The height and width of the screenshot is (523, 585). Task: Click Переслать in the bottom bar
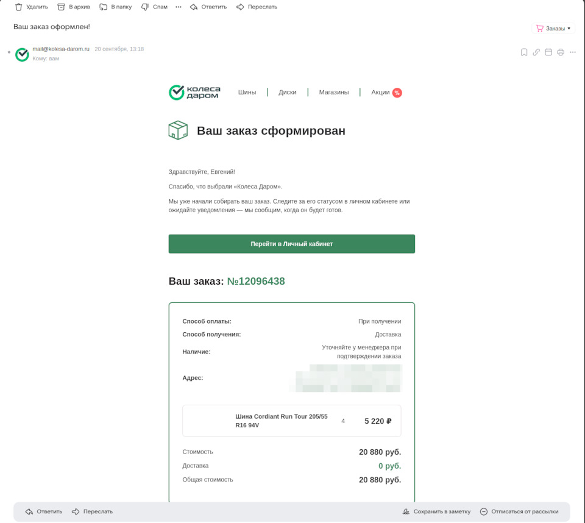pyautogui.click(x=92, y=511)
